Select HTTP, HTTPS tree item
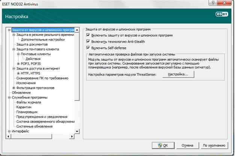 click(30, 73)
